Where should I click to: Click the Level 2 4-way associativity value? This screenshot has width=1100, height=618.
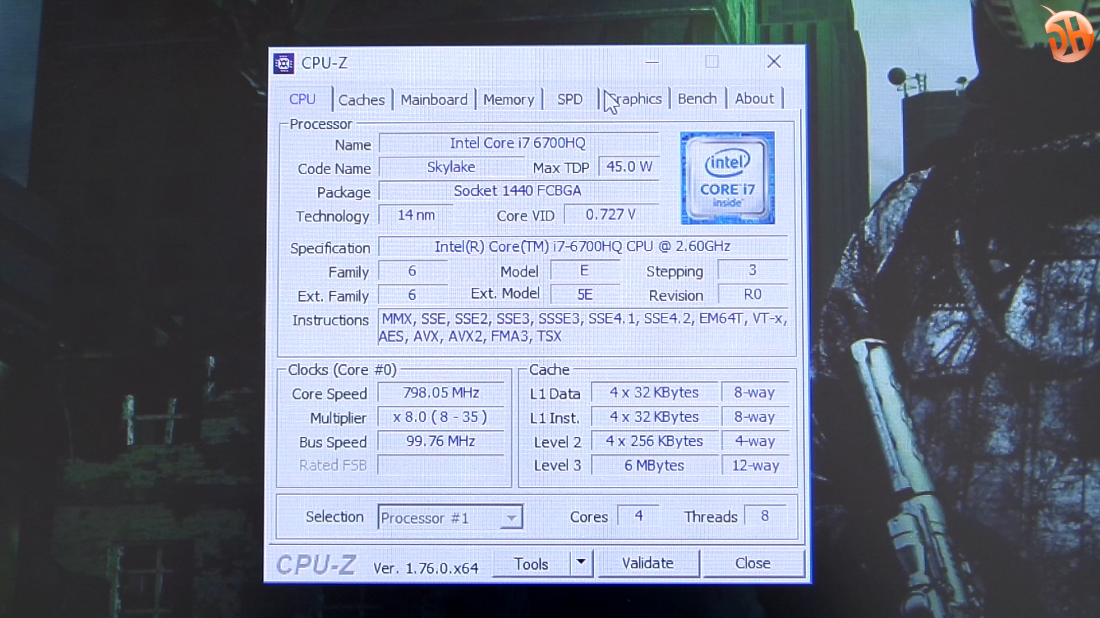[755, 441]
